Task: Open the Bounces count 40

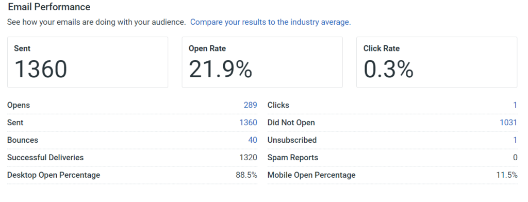Action: (x=253, y=140)
